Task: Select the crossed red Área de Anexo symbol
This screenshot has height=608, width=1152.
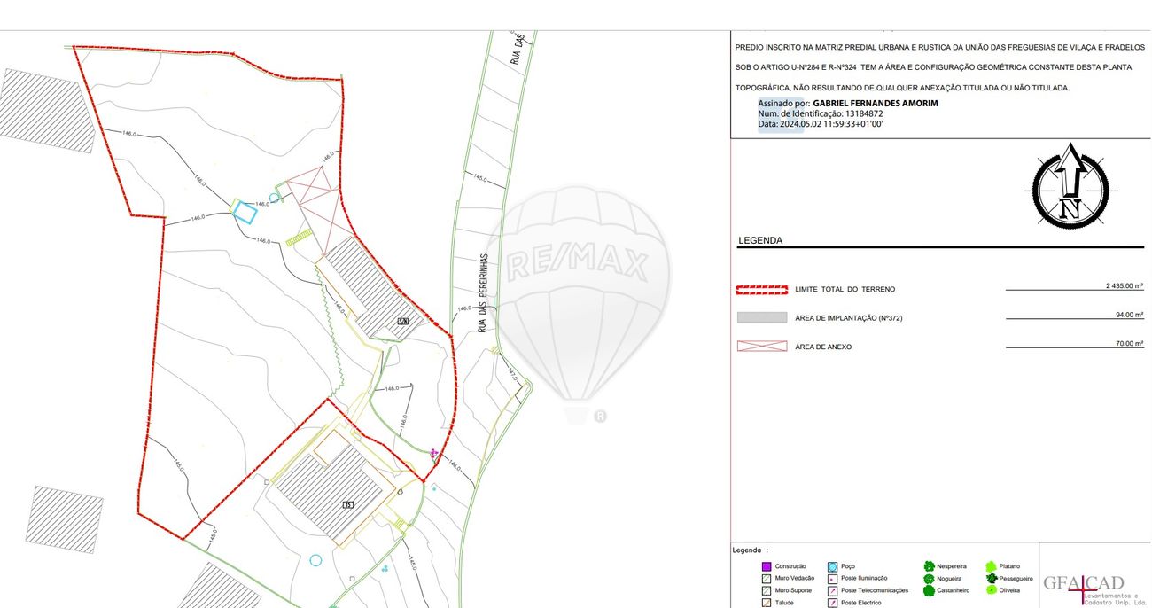Action: 761,347
